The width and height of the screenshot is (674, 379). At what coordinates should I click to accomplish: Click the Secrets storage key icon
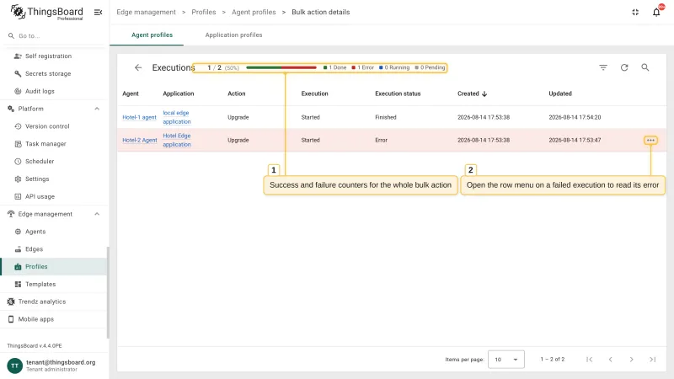(18, 74)
